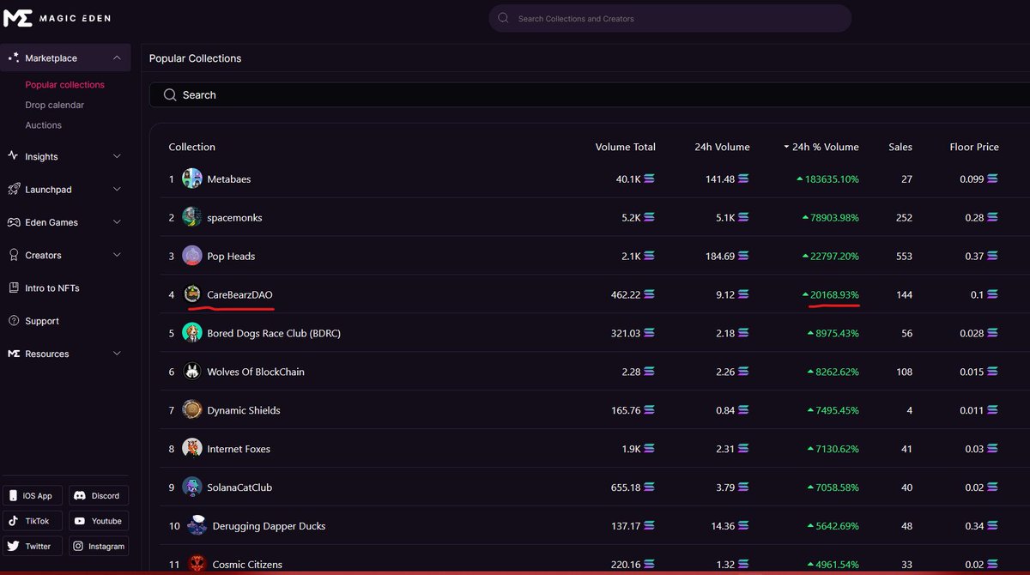The height and width of the screenshot is (575, 1030).
Task: Open the Twitter button
Action: pos(33,546)
